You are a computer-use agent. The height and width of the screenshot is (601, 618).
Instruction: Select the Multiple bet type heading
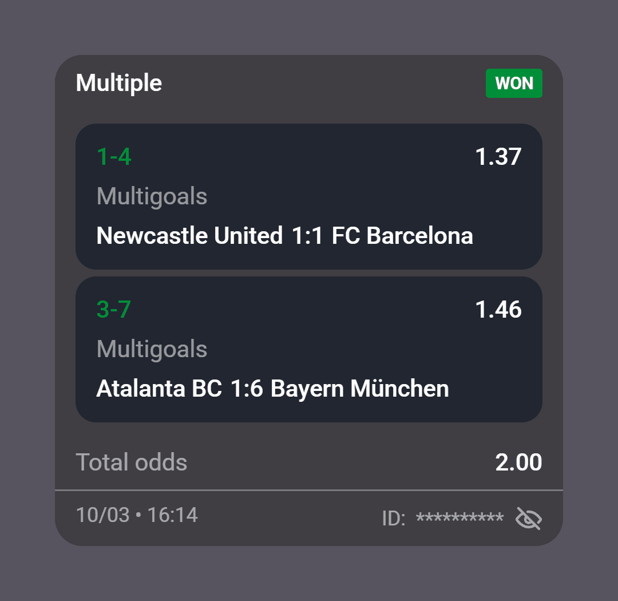pos(118,83)
